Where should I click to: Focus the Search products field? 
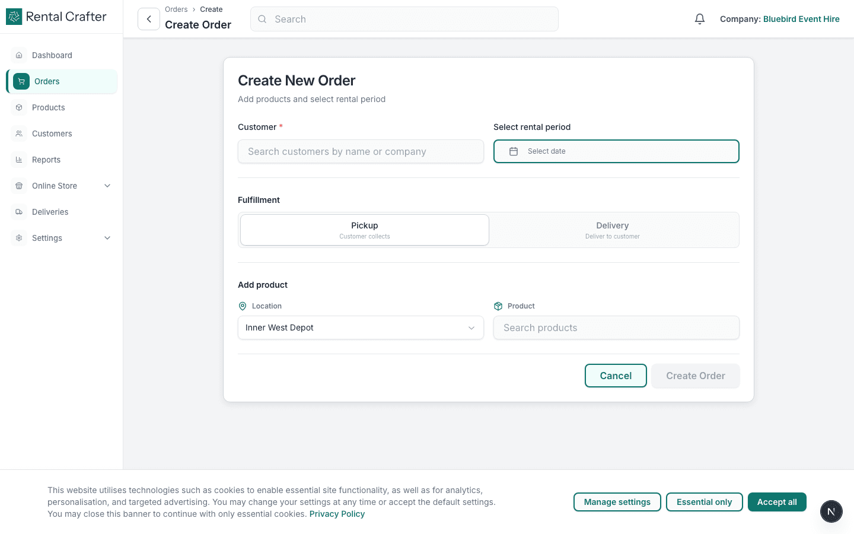coord(616,328)
